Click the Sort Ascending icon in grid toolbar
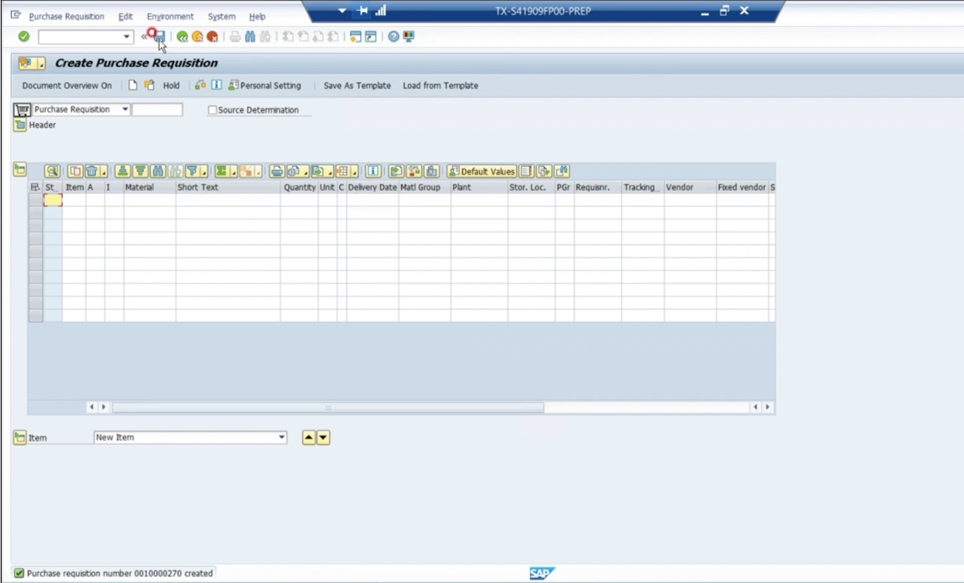The width and height of the screenshot is (964, 583). (122, 171)
